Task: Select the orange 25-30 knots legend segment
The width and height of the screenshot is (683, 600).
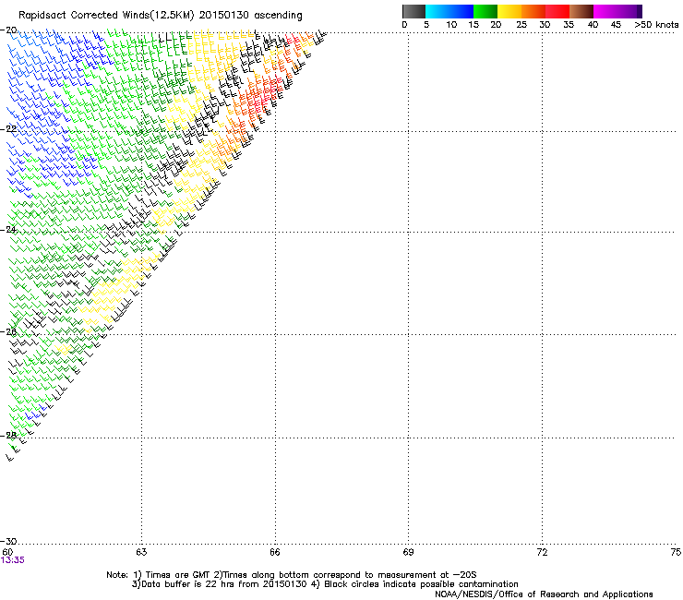Action: tap(533, 11)
